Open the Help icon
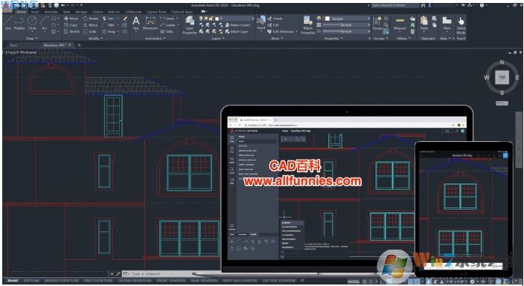 point(482,5)
